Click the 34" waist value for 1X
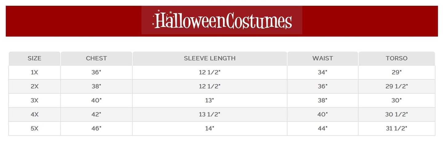Viewport: 443px width, 144px height. pyautogui.click(x=322, y=72)
